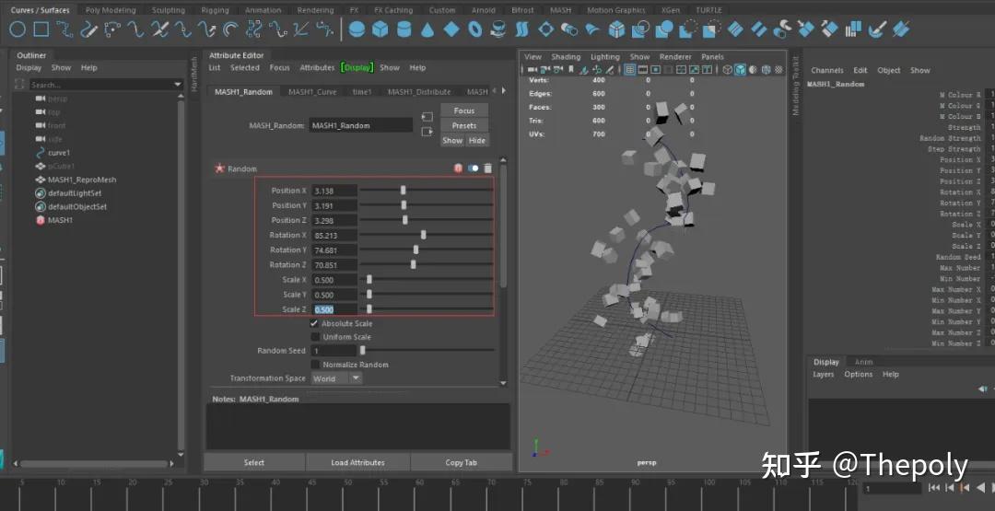Image resolution: width=995 pixels, height=511 pixels.
Task: Create a NURBS cube from the shelf
Action: 380,29
